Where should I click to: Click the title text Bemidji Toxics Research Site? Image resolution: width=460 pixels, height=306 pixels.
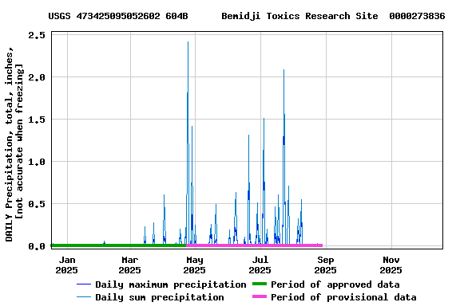point(299,16)
